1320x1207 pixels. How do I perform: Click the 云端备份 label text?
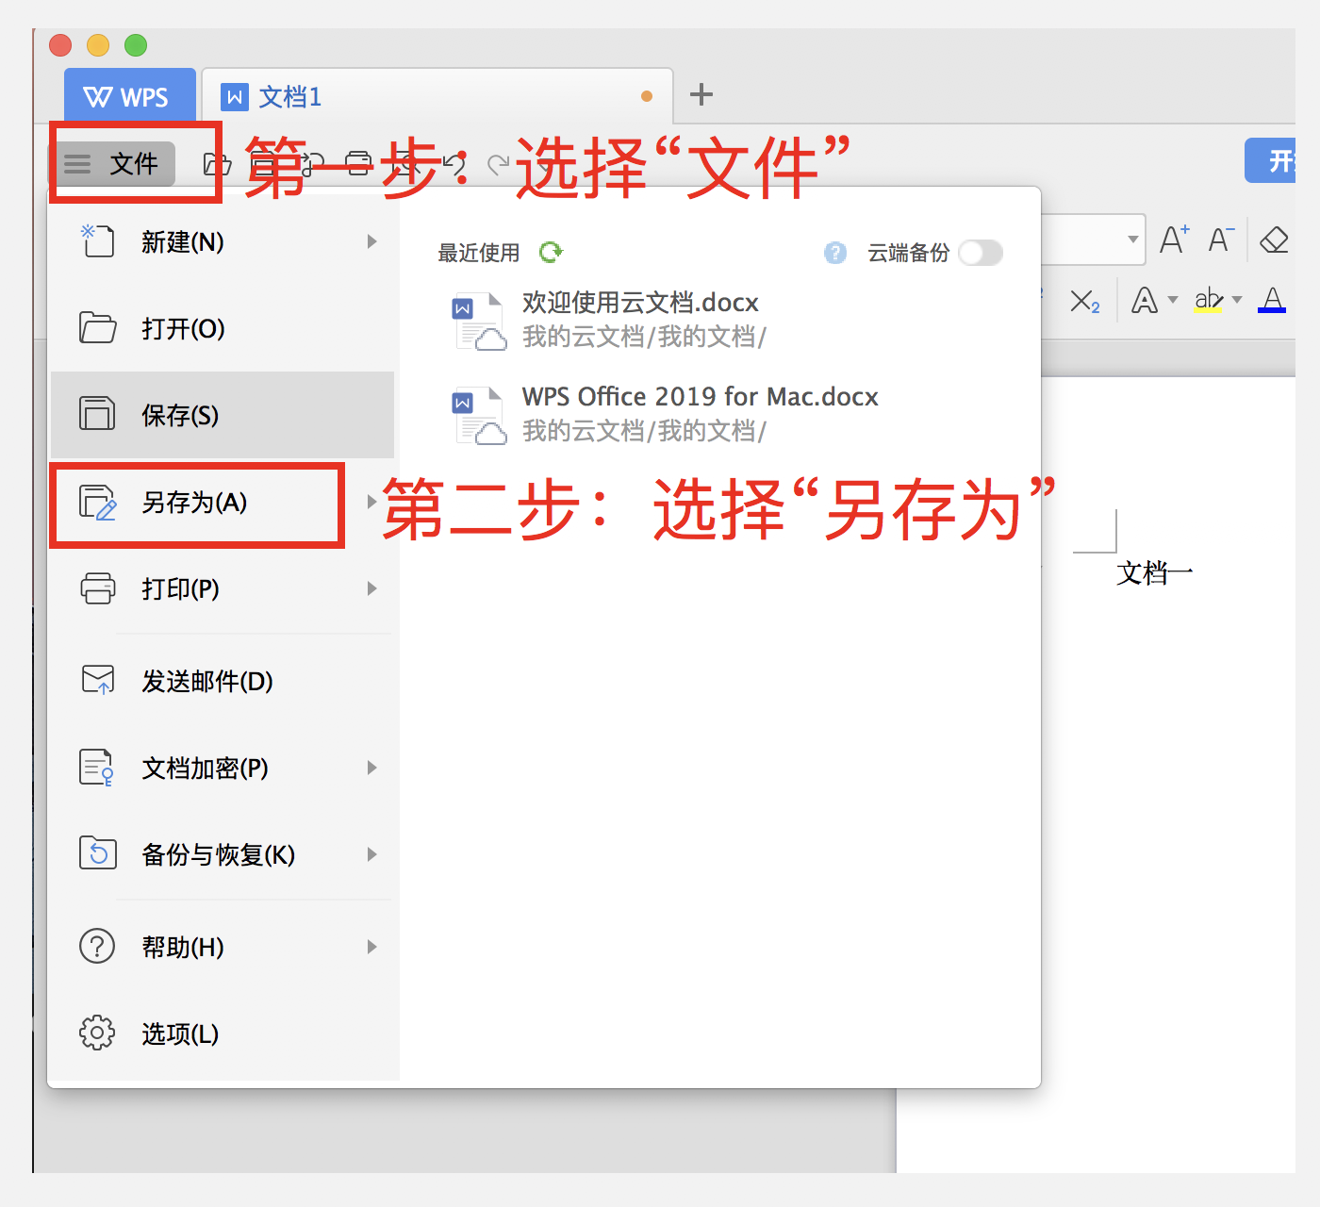[908, 253]
